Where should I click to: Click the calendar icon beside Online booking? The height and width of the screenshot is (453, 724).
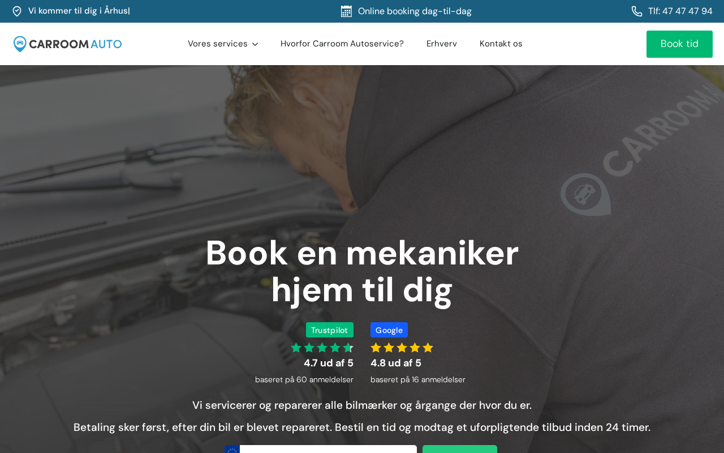coord(346,11)
